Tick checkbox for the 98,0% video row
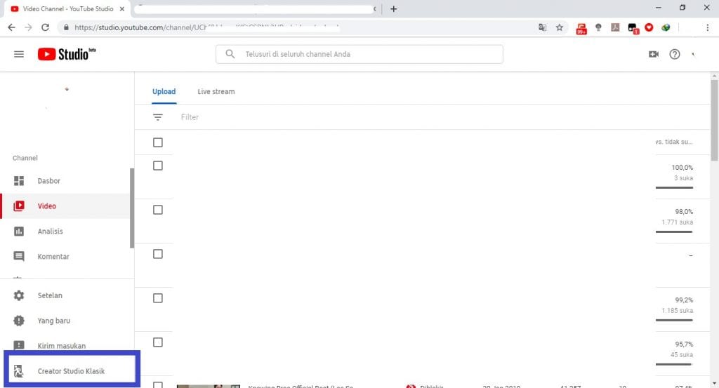This screenshot has height=388, width=719. [158, 210]
